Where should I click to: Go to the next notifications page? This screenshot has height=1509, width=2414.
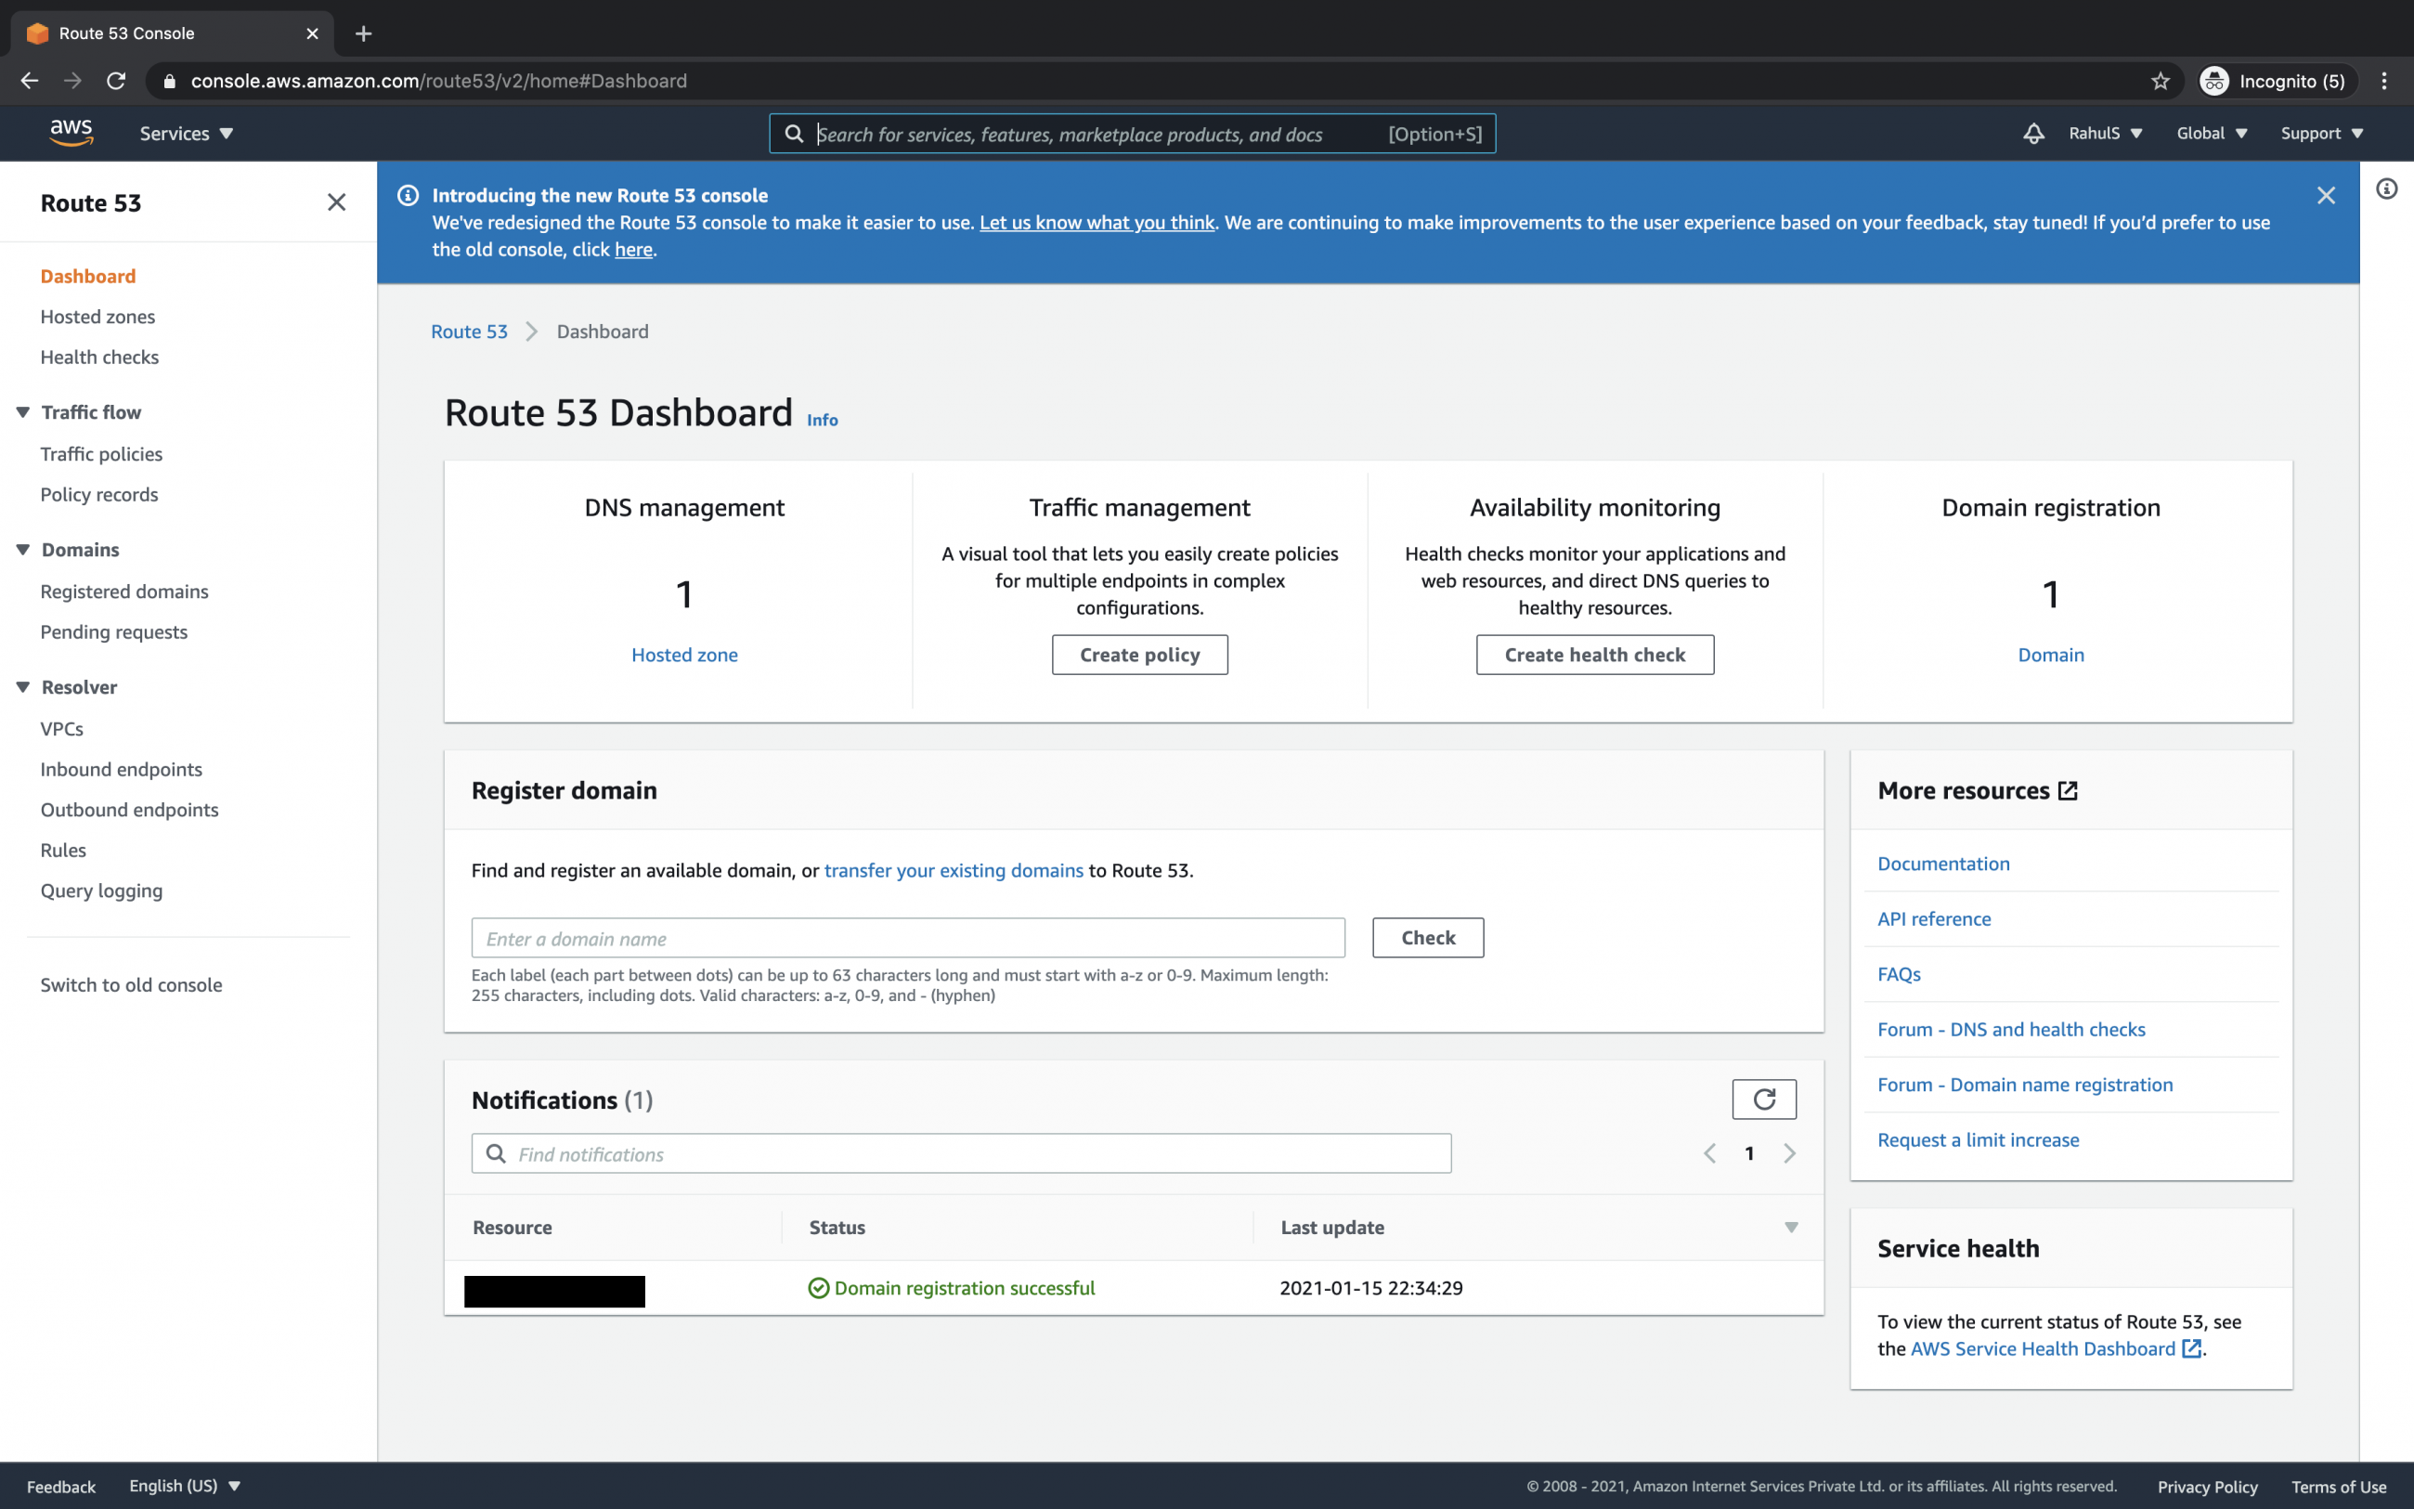tap(1789, 1152)
